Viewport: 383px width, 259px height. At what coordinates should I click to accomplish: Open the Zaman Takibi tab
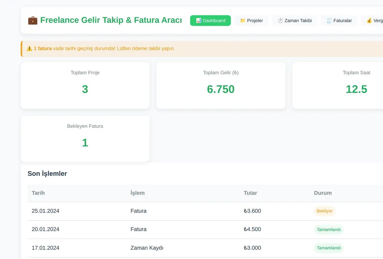(x=295, y=20)
